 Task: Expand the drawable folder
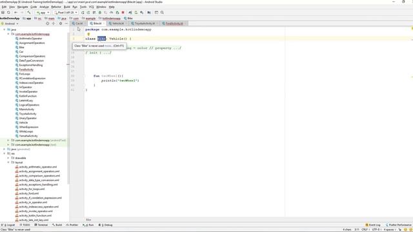tap(8, 158)
